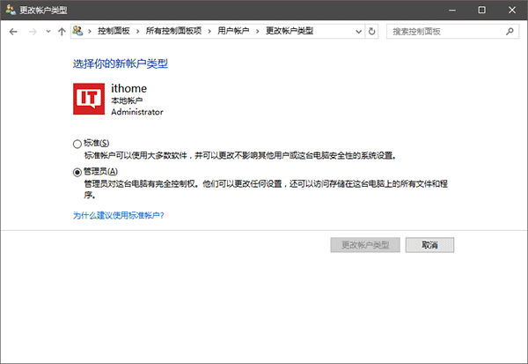Click the search magnifier icon
Screen dimensions: 528x364
point(510,32)
